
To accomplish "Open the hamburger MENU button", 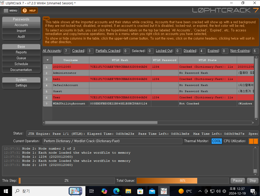I will [10, 10].
